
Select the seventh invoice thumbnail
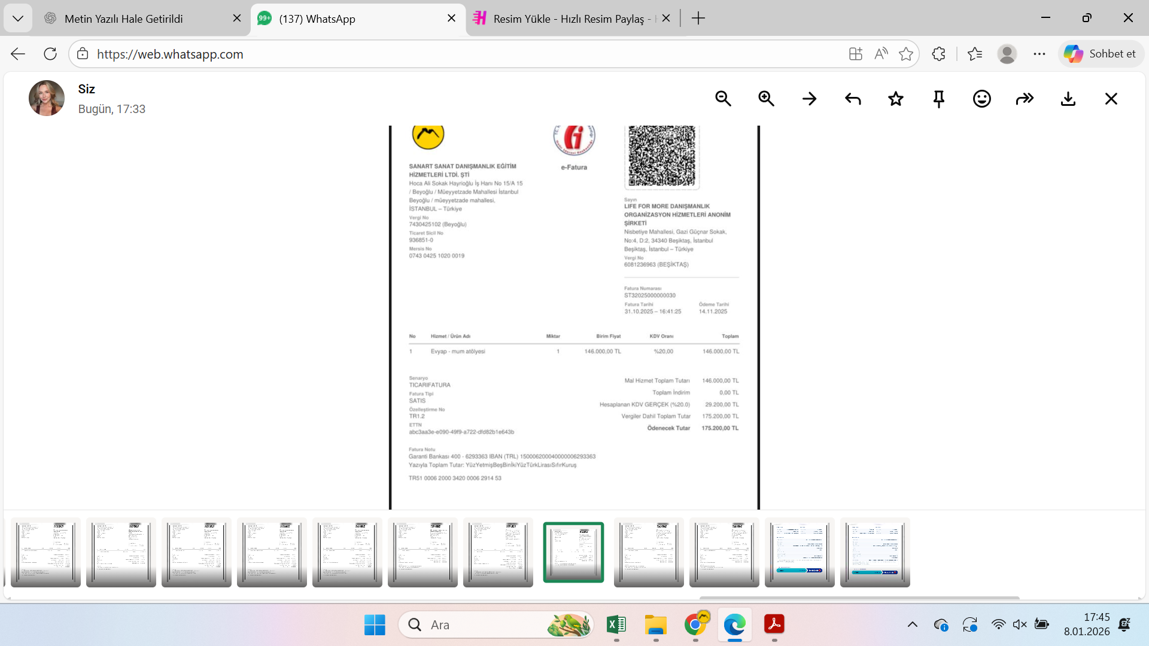[x=498, y=552]
